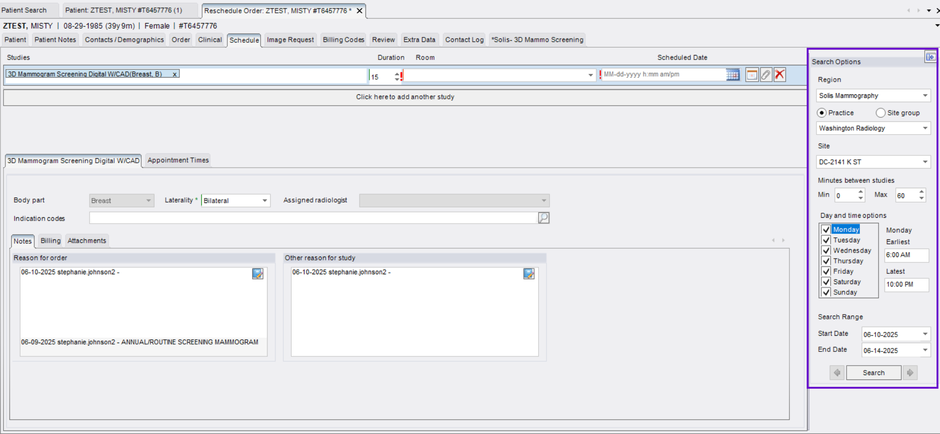Screen dimensions: 940x434
Task: Open the Extra Data tab
Action: 419,40
